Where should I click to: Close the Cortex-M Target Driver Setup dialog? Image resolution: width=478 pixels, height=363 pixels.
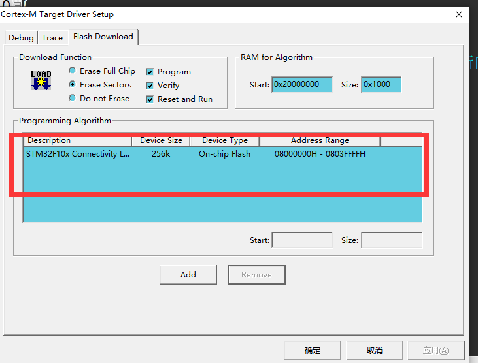(x=459, y=14)
